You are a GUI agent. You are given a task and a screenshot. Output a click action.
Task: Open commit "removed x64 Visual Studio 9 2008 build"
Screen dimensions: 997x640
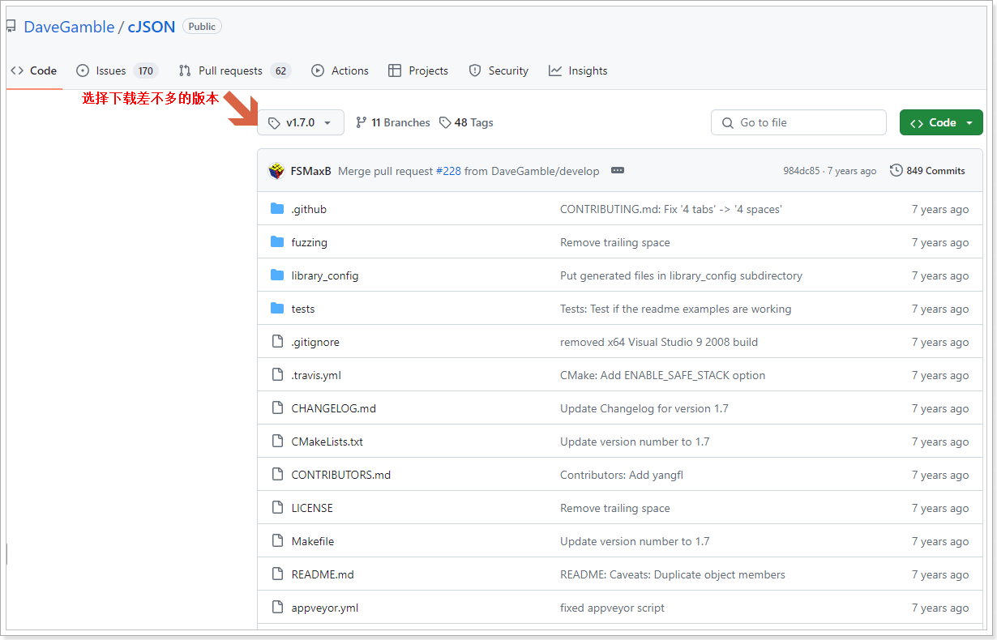[x=659, y=342]
